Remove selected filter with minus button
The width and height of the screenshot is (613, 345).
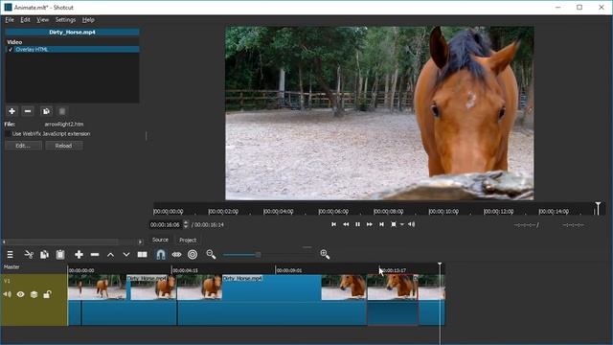[28, 111]
